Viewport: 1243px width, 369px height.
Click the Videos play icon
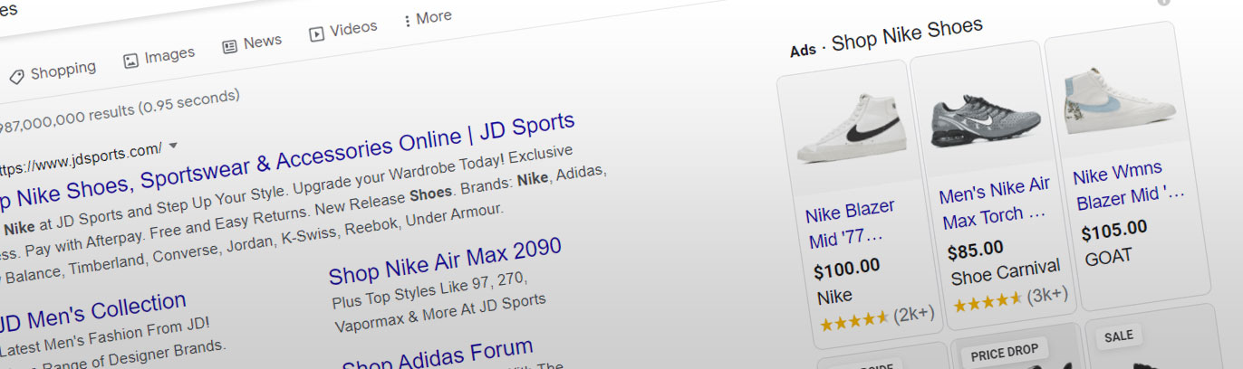point(316,33)
